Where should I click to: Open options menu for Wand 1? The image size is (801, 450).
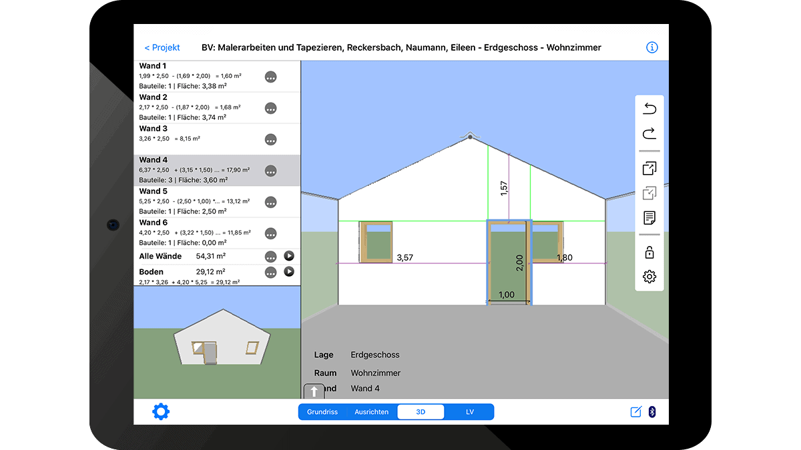pyautogui.click(x=270, y=77)
